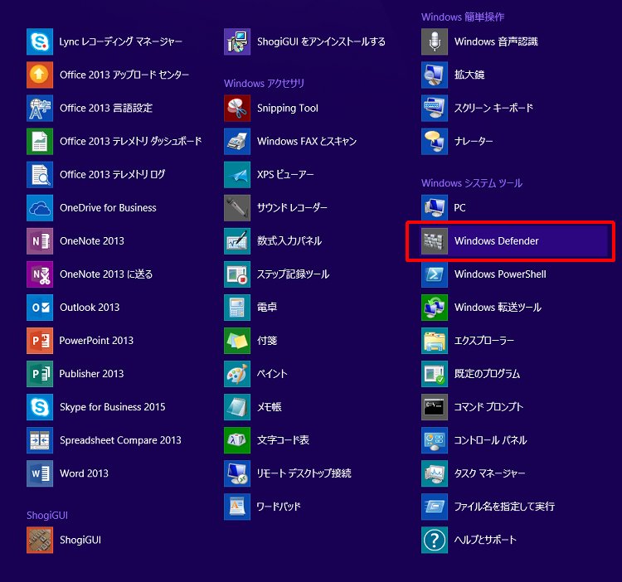Open 付箋 sticky notes icon
The height and width of the screenshot is (582, 622).
(237, 341)
